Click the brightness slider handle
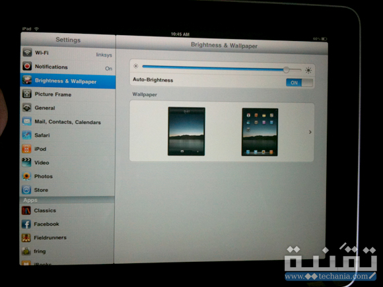The height and width of the screenshot is (287, 383). coord(286,70)
